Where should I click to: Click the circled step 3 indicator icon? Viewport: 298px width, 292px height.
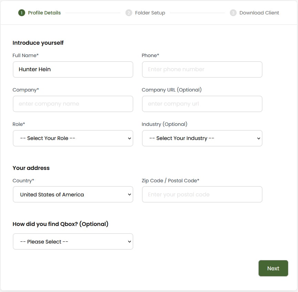coord(234,12)
